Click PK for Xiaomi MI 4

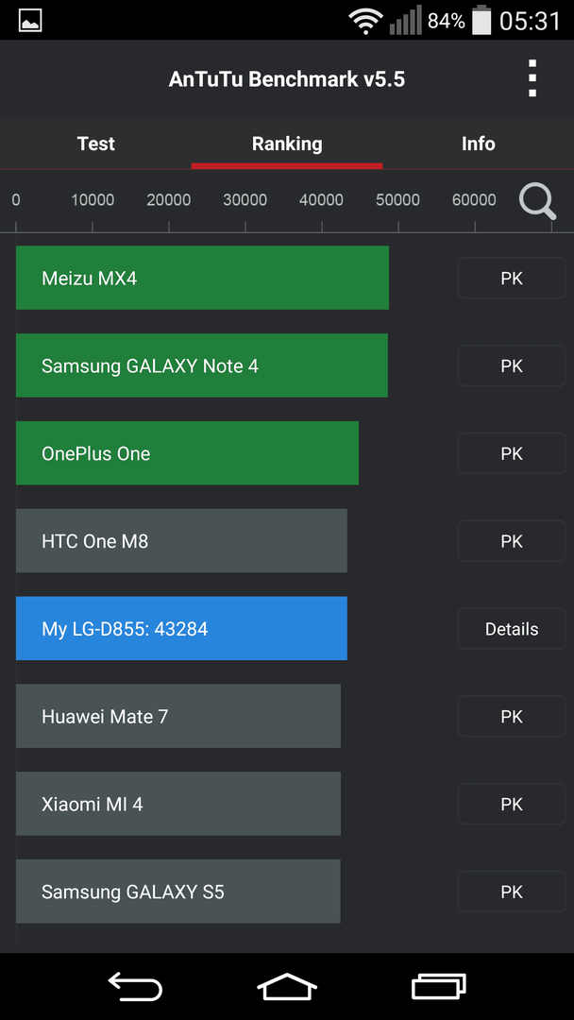click(512, 804)
